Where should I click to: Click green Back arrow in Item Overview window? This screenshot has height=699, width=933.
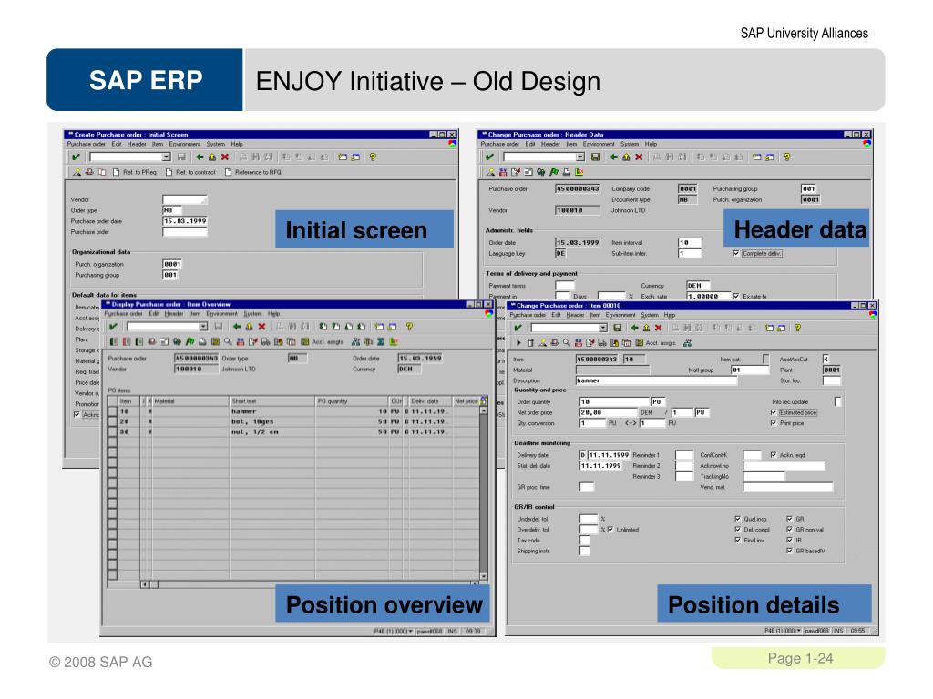(x=237, y=327)
